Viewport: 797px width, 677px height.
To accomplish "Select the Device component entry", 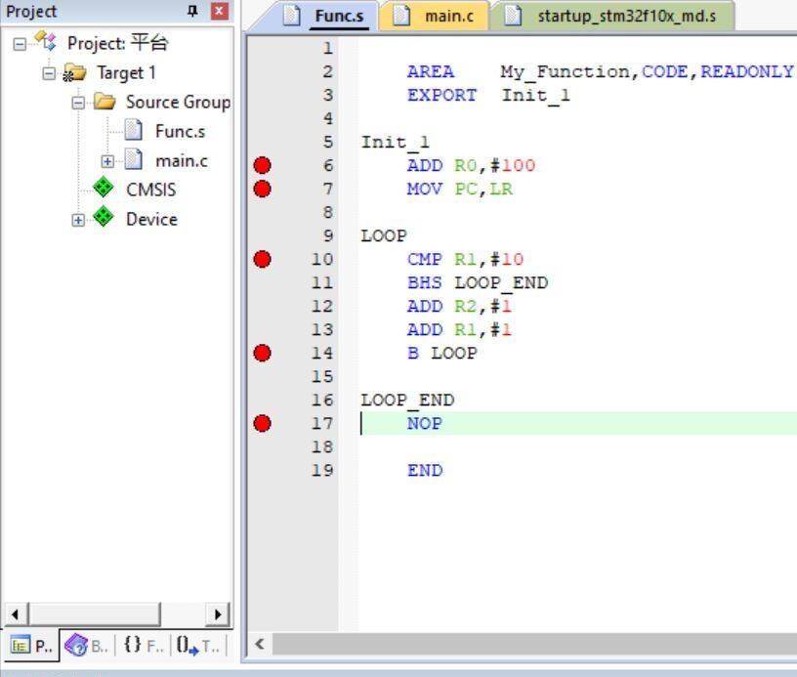I will pyautogui.click(x=151, y=220).
